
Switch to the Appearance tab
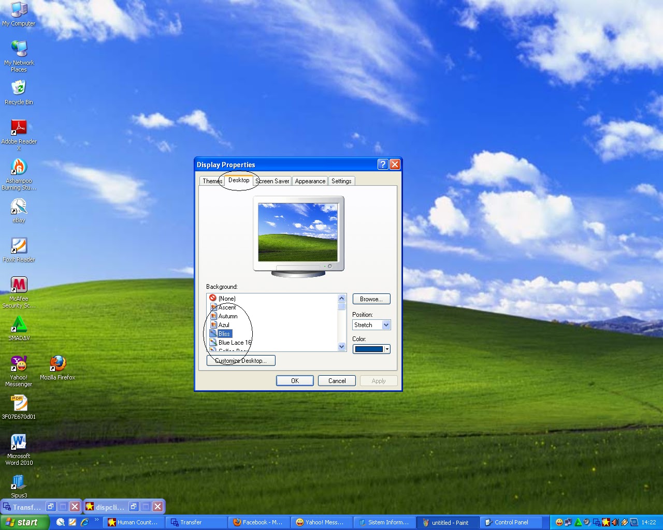(x=310, y=181)
